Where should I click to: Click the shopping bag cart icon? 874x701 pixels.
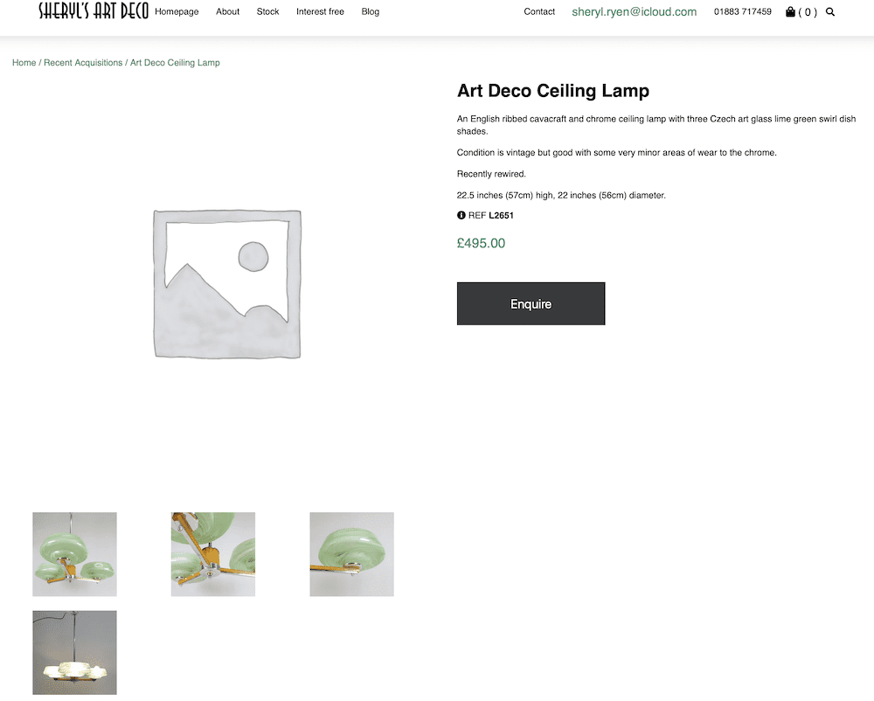[x=790, y=12]
